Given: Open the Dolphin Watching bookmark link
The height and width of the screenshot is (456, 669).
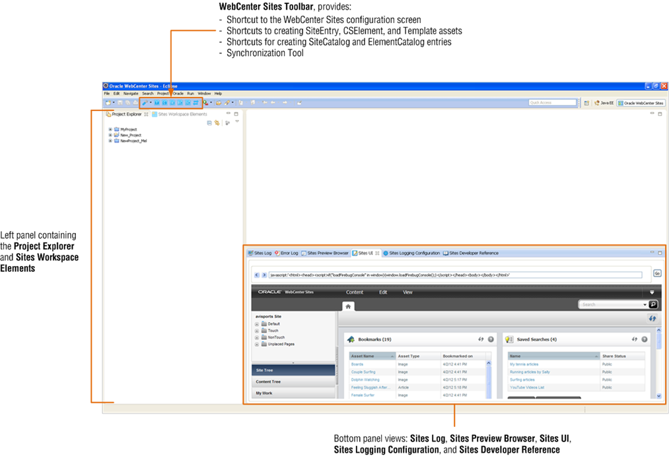Looking at the screenshot, I should pyautogui.click(x=365, y=379).
